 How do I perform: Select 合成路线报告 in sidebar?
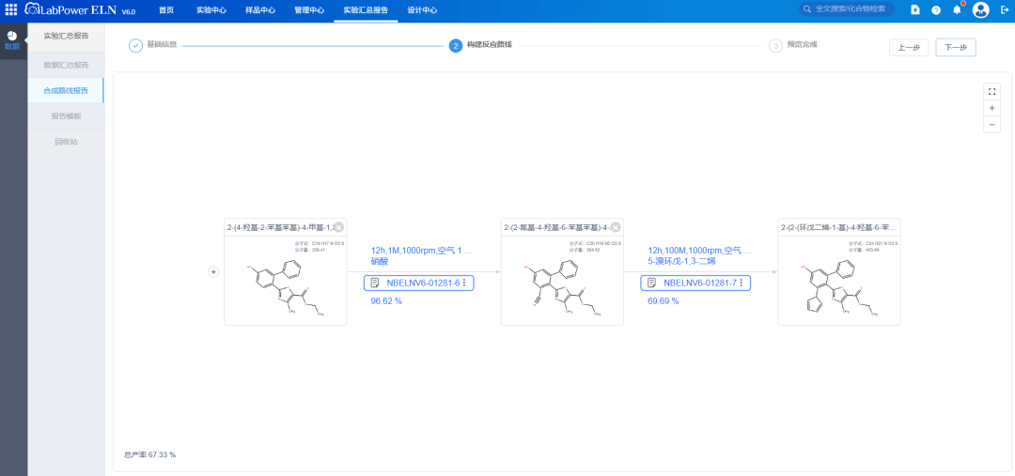click(x=66, y=90)
